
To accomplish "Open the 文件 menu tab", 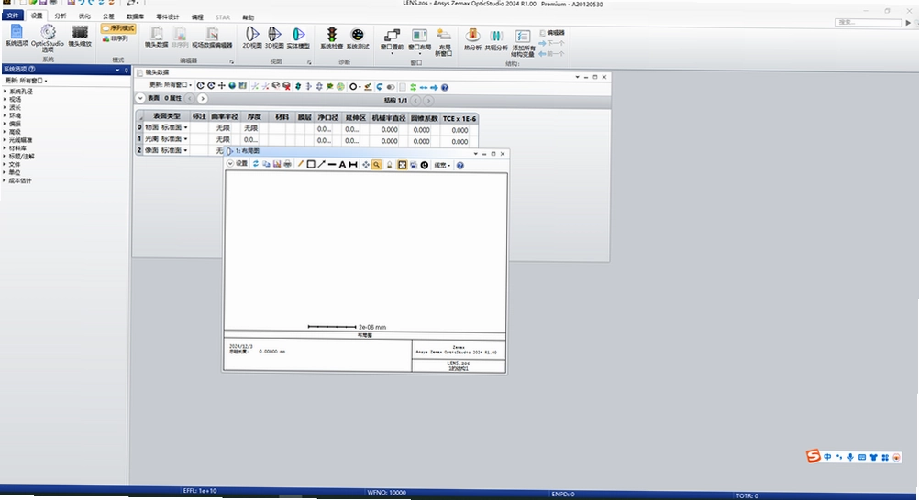I will pyautogui.click(x=12, y=16).
